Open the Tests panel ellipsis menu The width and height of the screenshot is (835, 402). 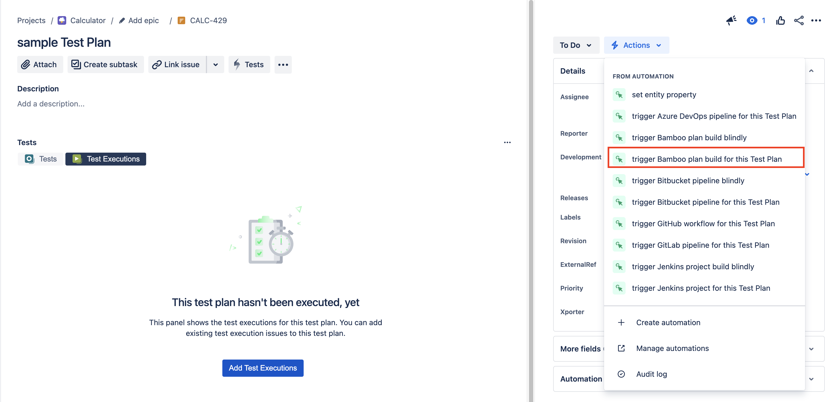(x=507, y=142)
